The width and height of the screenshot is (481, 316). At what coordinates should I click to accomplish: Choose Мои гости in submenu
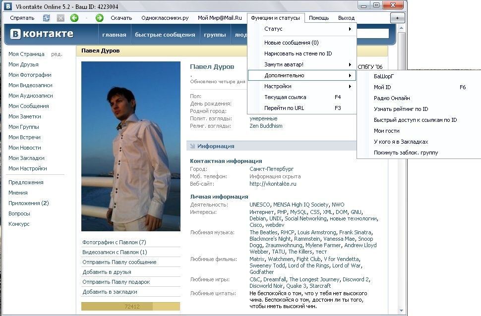click(x=419, y=131)
